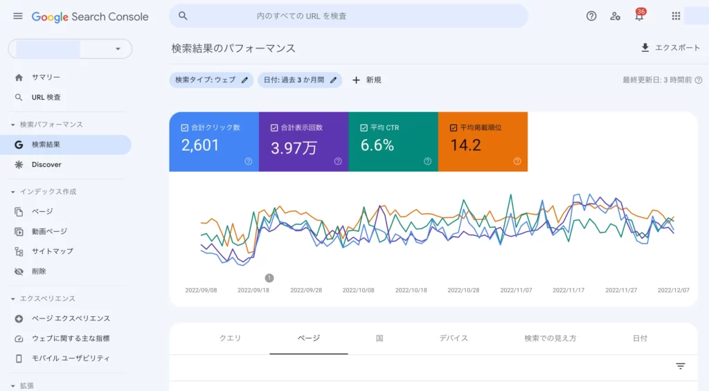709x391 pixels.
Task: Click the エクスポート button label
Action: point(677,48)
